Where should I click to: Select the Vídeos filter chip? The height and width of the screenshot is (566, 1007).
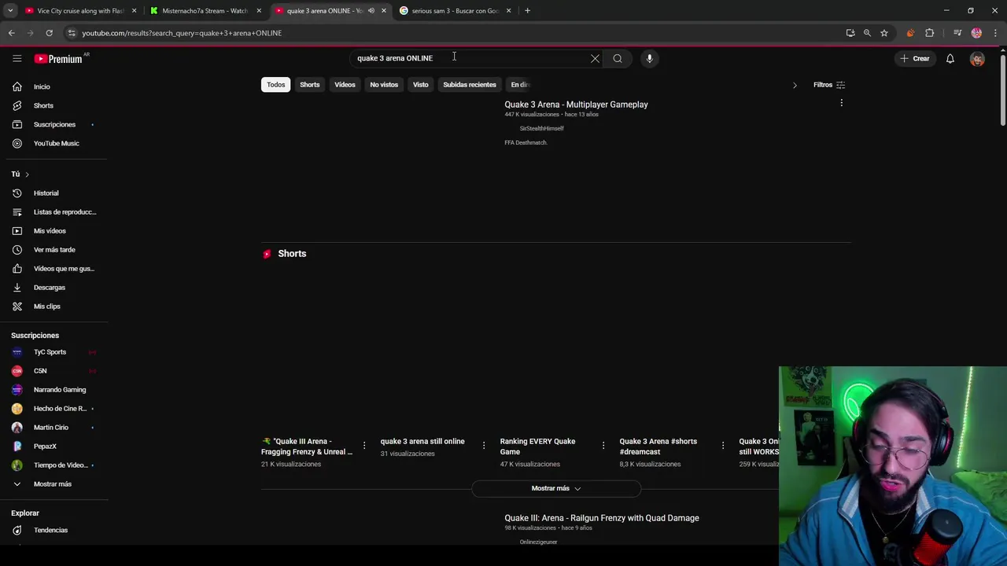tap(345, 84)
